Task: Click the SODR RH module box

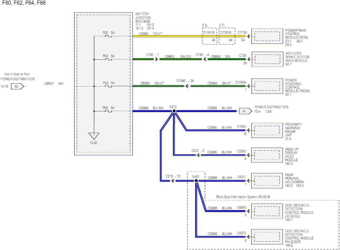Action: (x=267, y=237)
